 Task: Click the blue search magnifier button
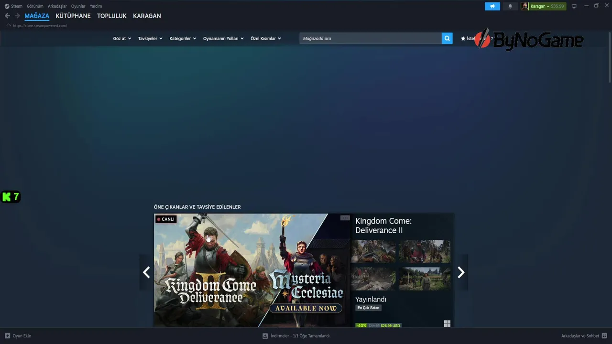[x=447, y=38]
